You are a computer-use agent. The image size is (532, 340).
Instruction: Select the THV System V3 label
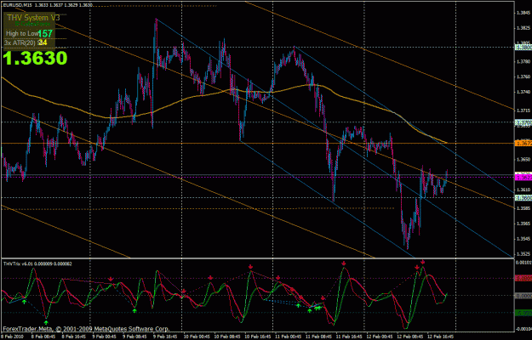(x=33, y=17)
